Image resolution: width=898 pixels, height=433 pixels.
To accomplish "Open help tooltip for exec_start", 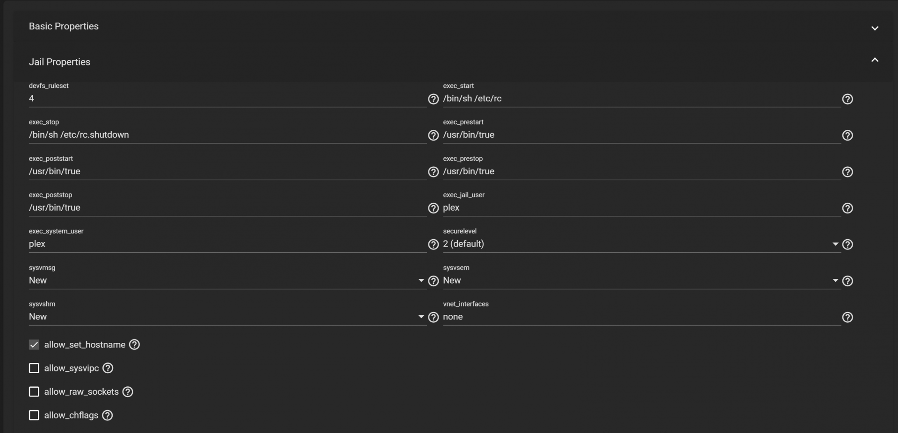I will pos(847,99).
